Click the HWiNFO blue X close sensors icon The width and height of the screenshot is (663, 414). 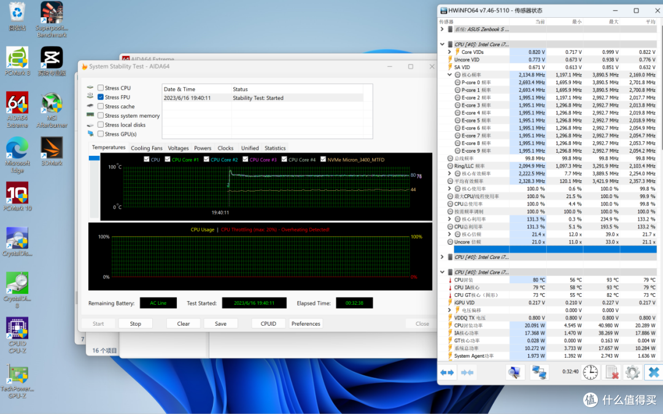click(653, 372)
